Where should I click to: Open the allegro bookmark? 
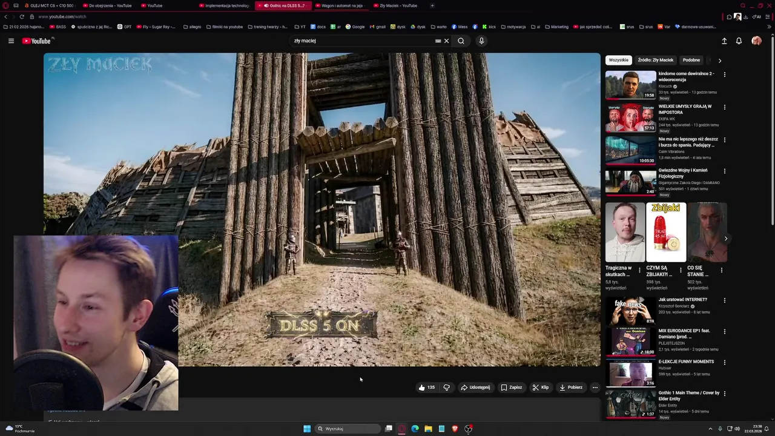coord(192,27)
